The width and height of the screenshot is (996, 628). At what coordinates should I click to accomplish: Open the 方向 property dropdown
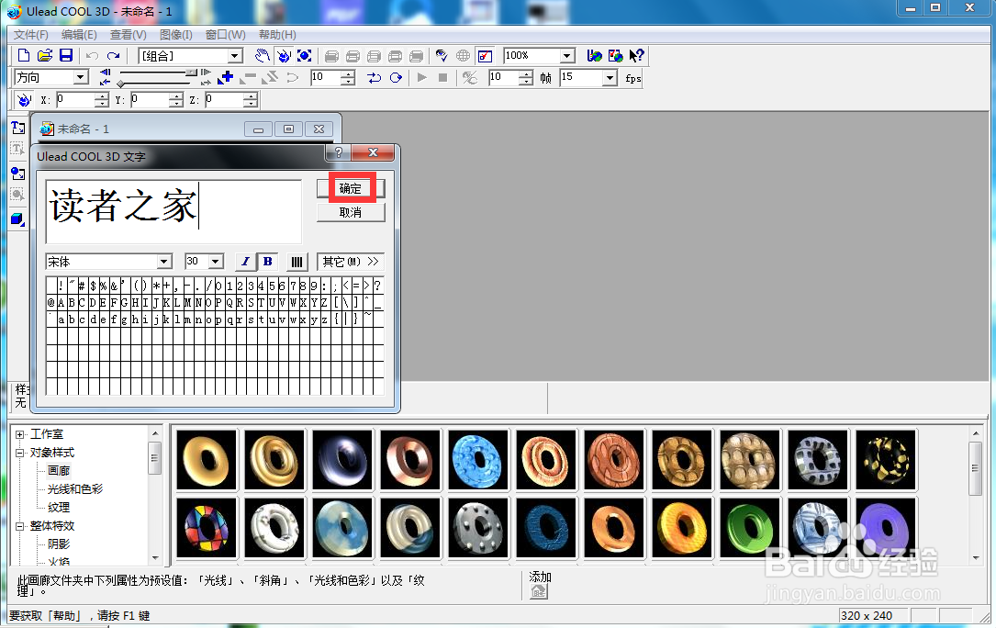point(80,77)
